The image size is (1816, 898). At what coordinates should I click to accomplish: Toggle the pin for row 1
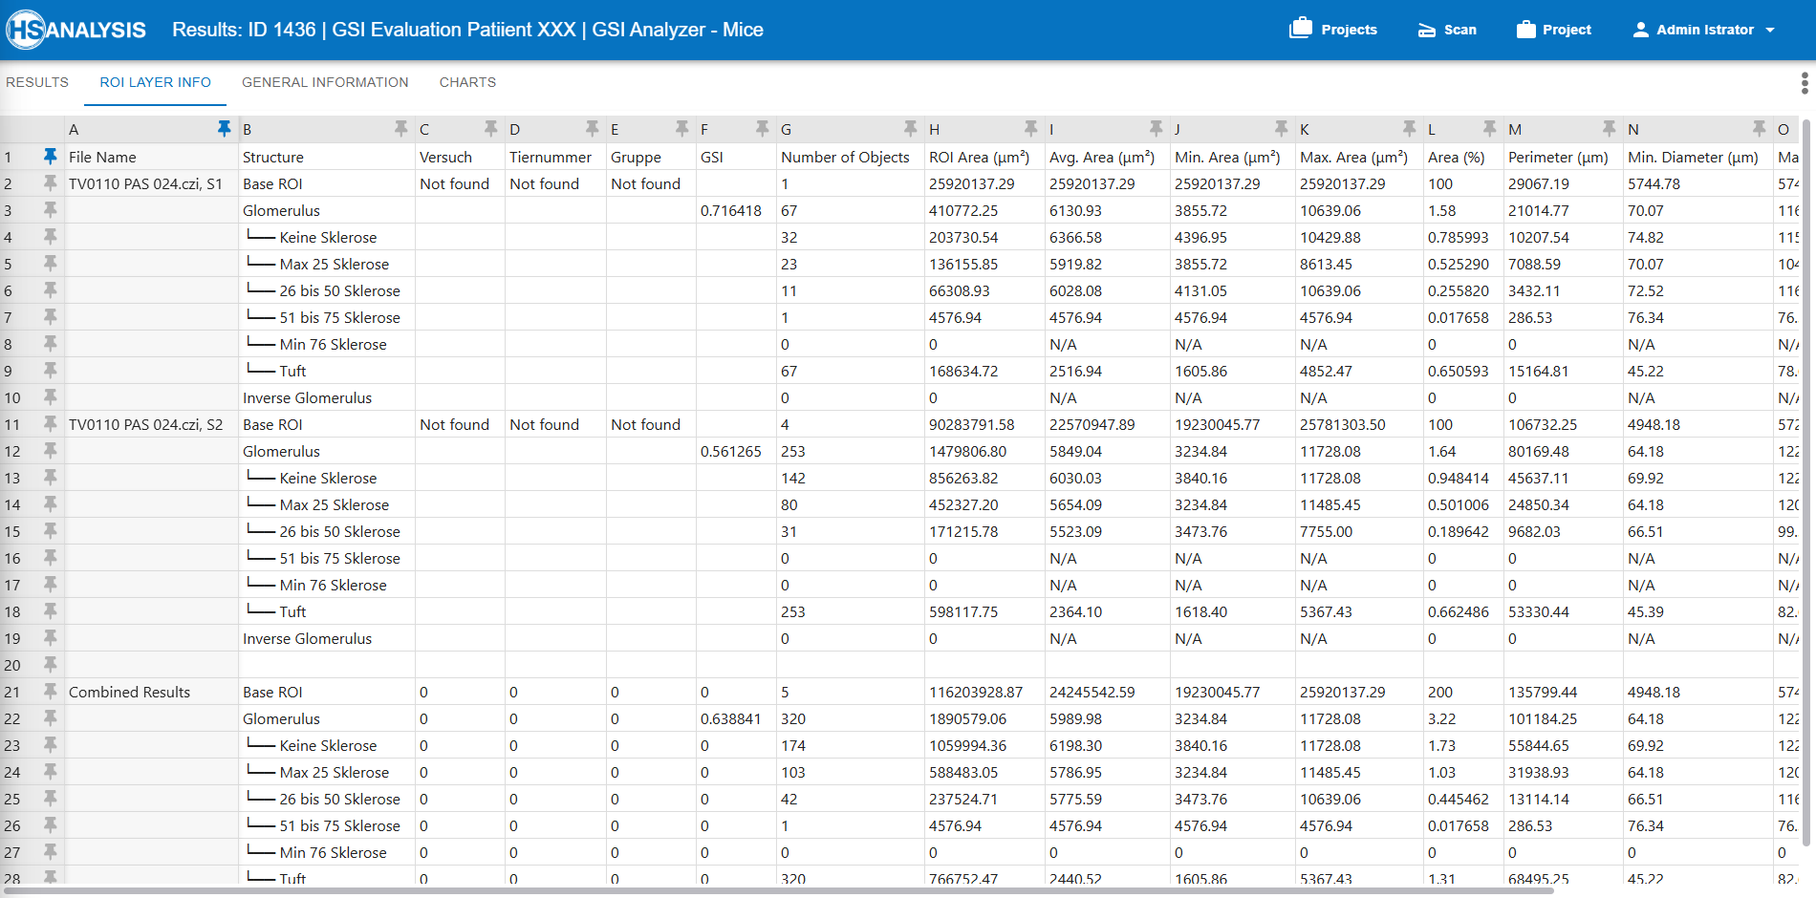[x=50, y=156]
